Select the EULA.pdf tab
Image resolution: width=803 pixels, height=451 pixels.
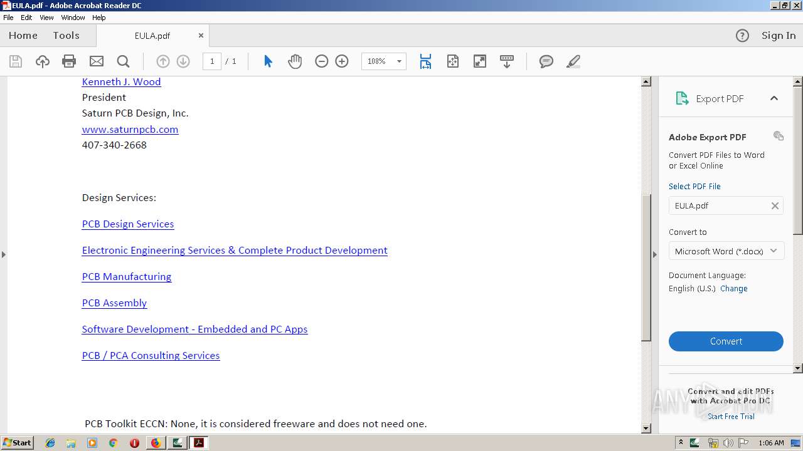pos(152,36)
